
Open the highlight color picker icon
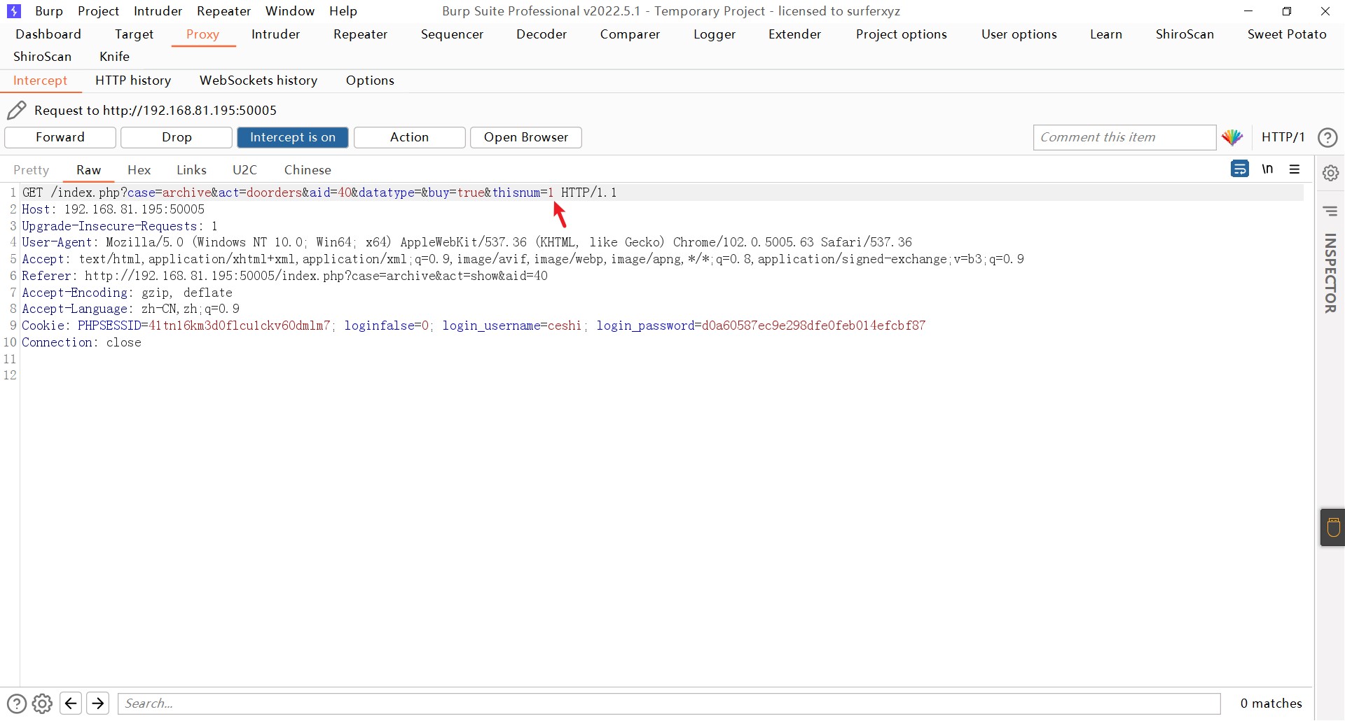pos(1232,137)
